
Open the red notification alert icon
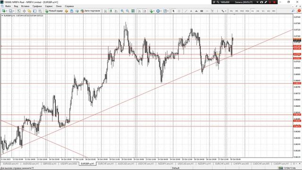click(299, 11)
